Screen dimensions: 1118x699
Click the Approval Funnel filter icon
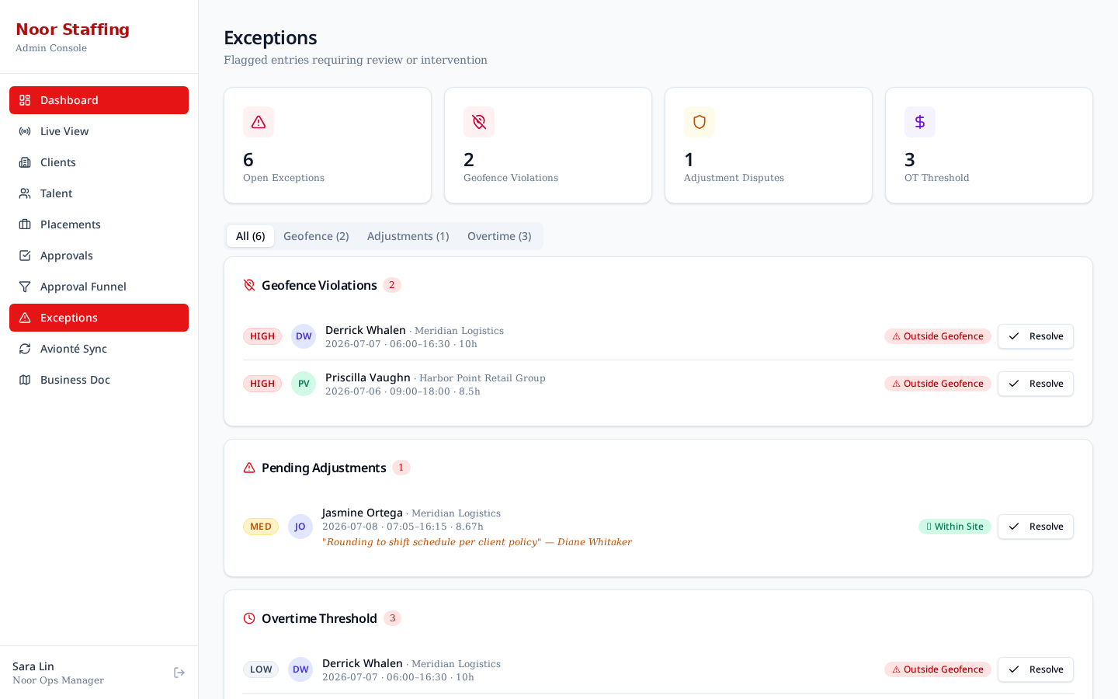pyautogui.click(x=25, y=287)
